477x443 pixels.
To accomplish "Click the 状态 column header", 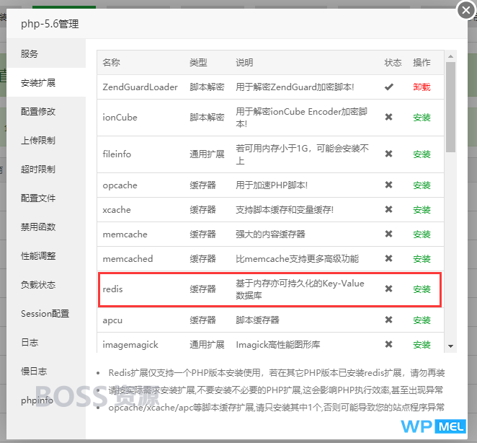I will [393, 63].
